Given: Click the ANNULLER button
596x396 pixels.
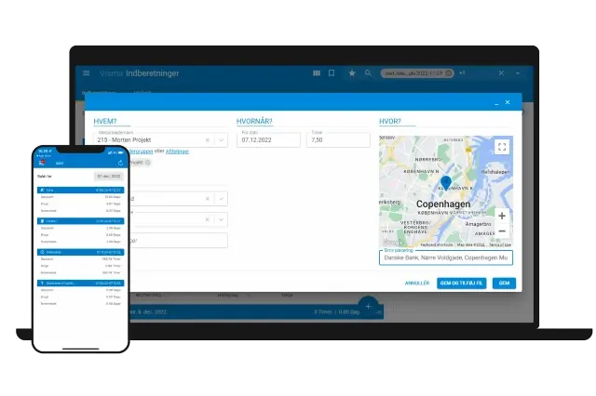Looking at the screenshot, I should coord(417,283).
